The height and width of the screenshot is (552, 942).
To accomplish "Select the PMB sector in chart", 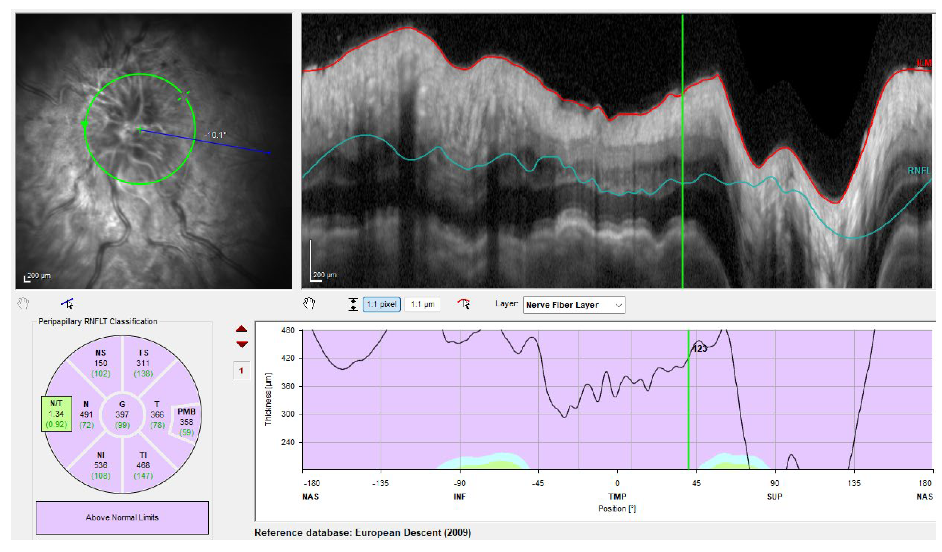I will 186,422.
